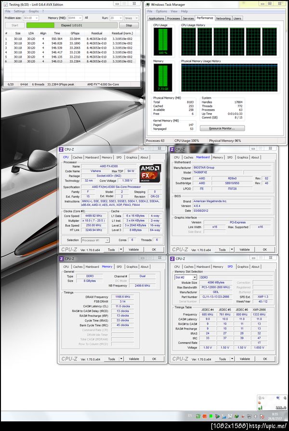Click the green bars icon in tray popup

(260, 407)
